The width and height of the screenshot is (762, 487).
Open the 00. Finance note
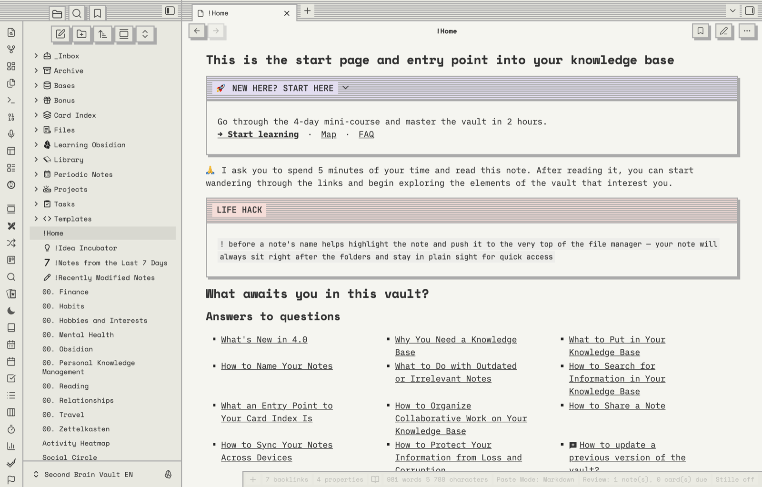coord(103,292)
